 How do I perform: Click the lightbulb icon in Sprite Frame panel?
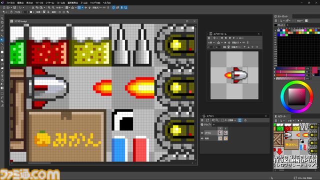pyautogui.click(x=228, y=47)
